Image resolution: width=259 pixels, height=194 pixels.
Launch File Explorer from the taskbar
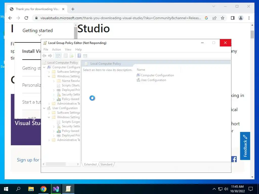tap(31, 189)
